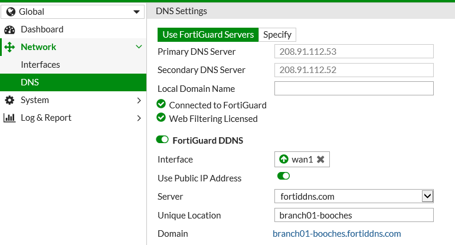
Task: Click the Connected to FortiGuard text
Action: [x=218, y=105]
